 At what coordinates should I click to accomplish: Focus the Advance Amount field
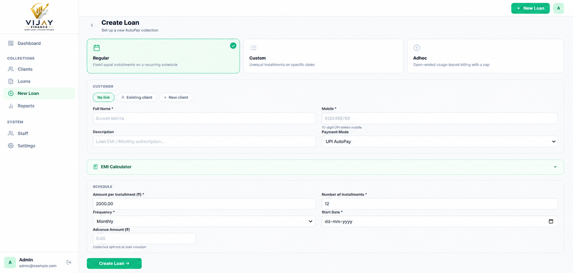[x=144, y=238]
